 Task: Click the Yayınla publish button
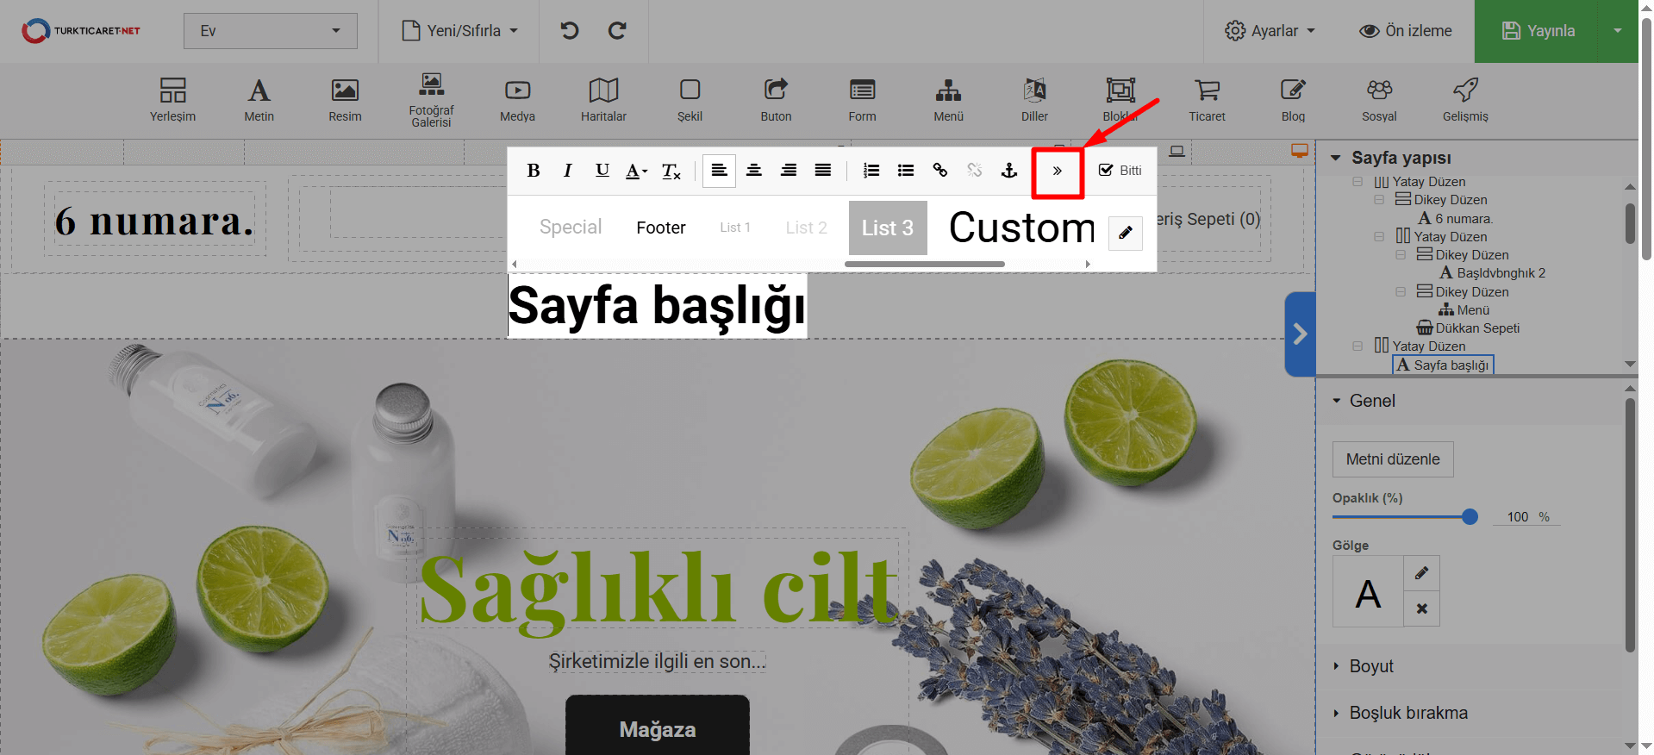point(1538,31)
